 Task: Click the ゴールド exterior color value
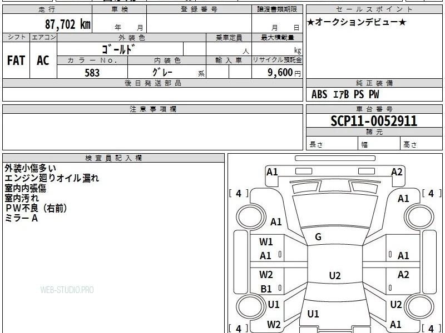coord(118,49)
